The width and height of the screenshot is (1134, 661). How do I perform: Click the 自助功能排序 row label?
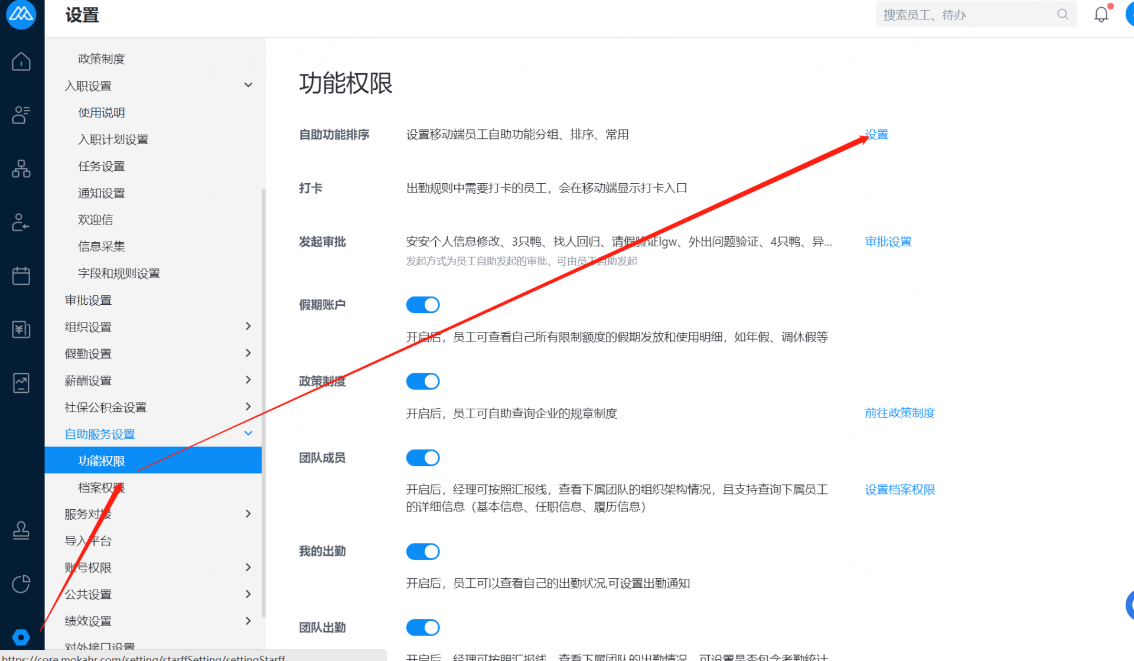click(x=334, y=135)
